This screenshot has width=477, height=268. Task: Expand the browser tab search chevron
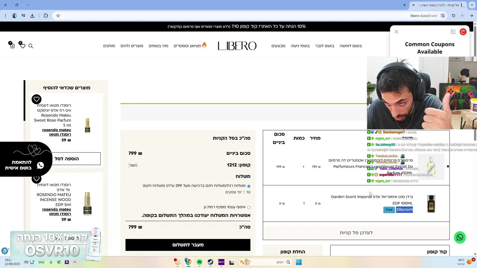471,5
